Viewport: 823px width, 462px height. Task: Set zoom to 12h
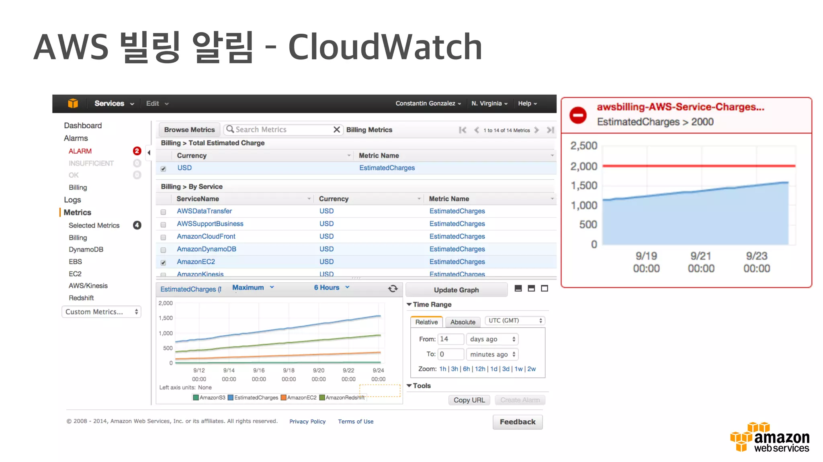click(480, 369)
